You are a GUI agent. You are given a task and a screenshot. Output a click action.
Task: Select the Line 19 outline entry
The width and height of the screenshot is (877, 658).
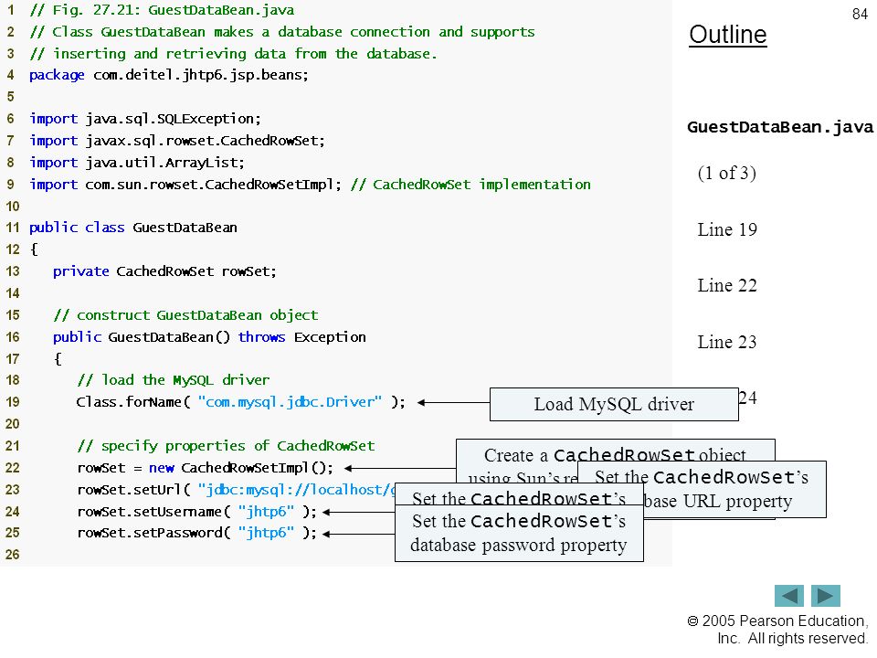pyautogui.click(x=727, y=229)
